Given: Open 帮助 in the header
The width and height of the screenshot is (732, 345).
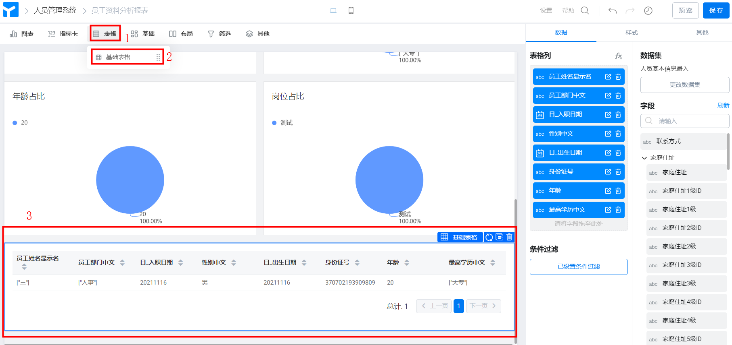Looking at the screenshot, I should 568,10.
